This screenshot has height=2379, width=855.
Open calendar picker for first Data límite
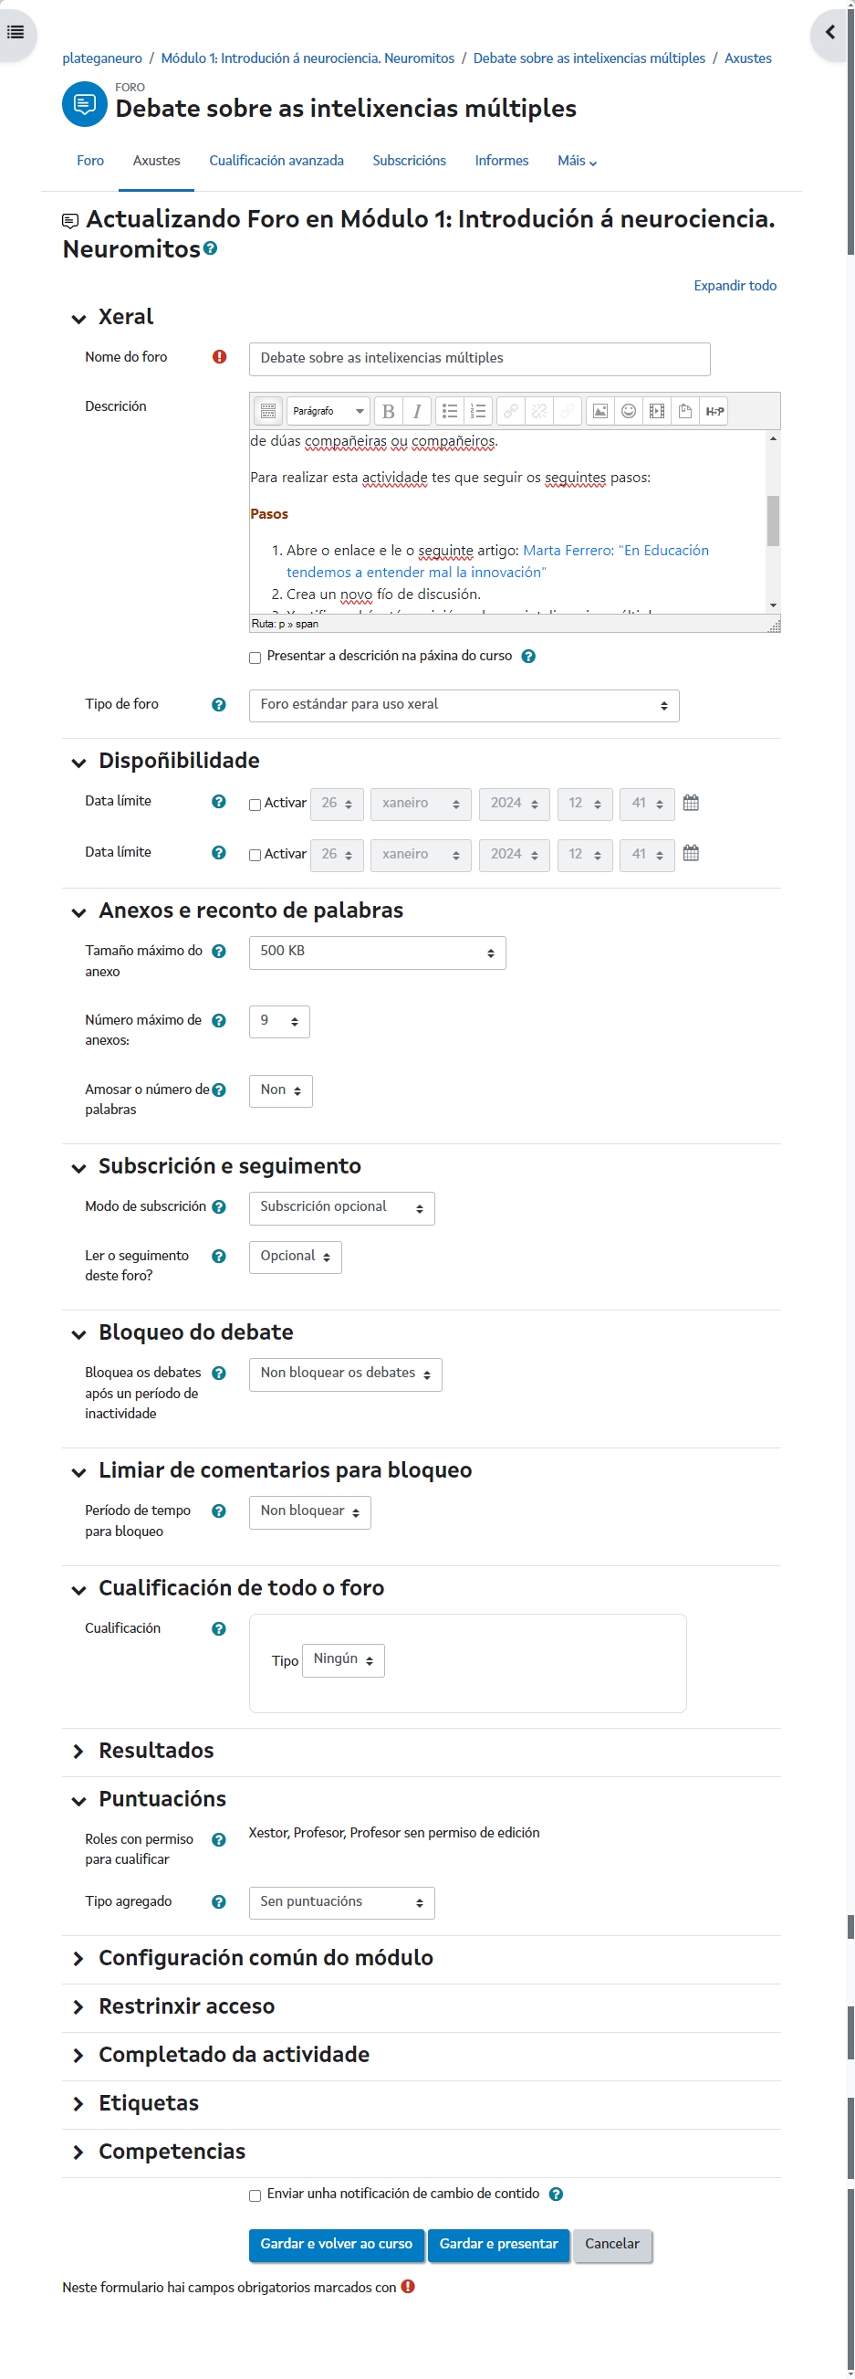tap(691, 803)
